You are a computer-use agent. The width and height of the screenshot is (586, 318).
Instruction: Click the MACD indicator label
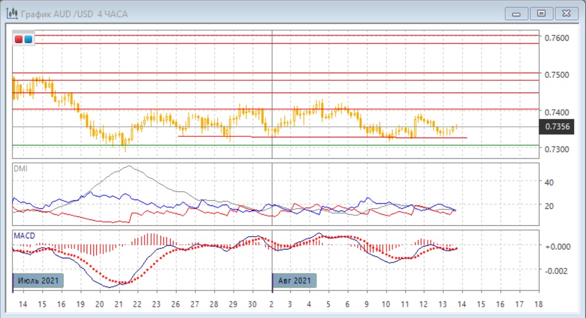(24, 235)
